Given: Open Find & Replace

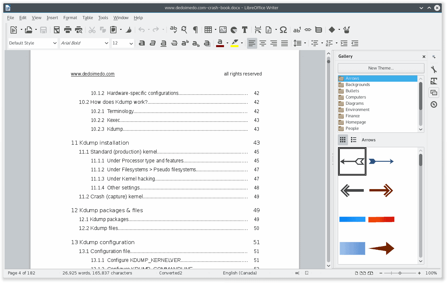Looking at the screenshot, I should (184, 30).
